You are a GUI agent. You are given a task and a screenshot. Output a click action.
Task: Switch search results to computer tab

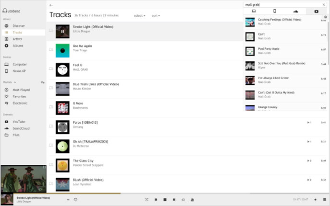pos(254,11)
